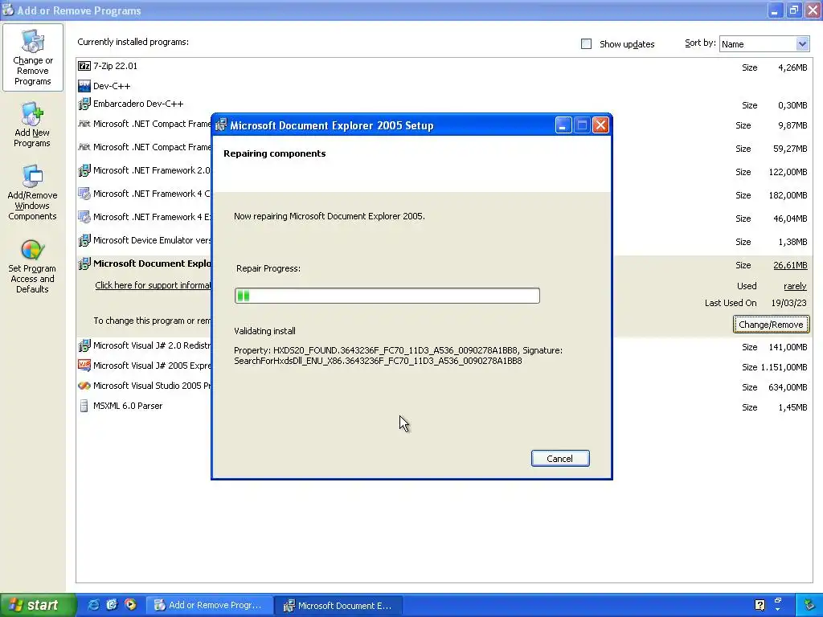The image size is (823, 617).
Task: Click the MSXML 6.0 Parser icon
Action: point(84,406)
